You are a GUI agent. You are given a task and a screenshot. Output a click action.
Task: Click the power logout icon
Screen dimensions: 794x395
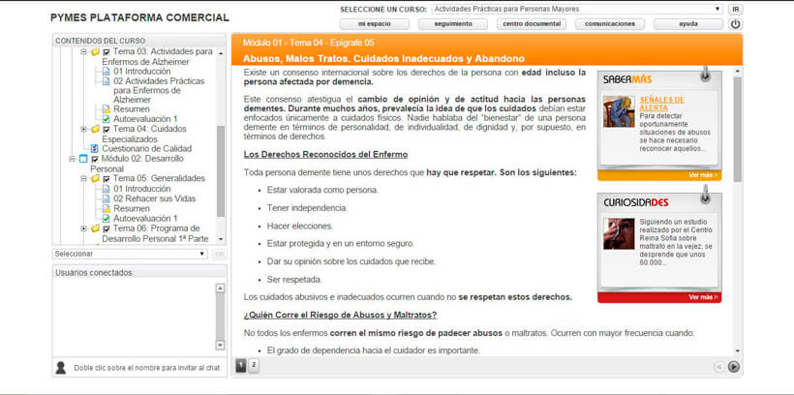coord(735,24)
